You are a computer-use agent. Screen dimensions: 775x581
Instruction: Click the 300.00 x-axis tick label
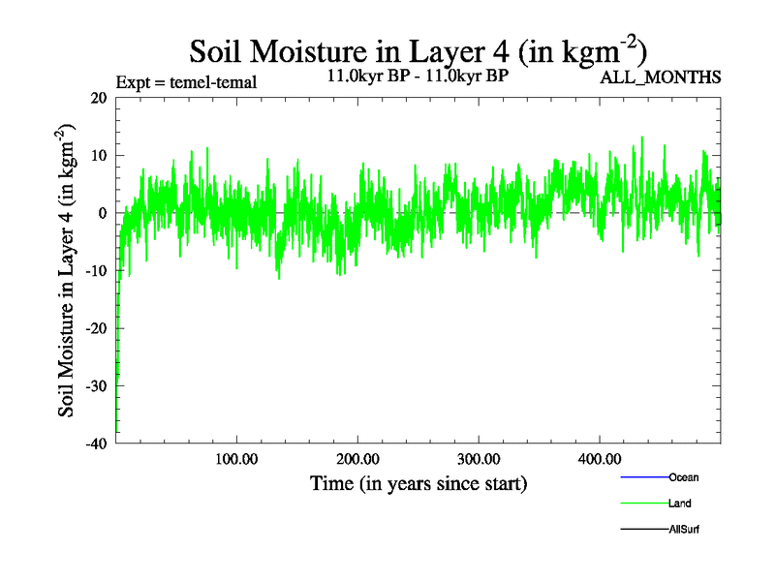pyautogui.click(x=478, y=458)
